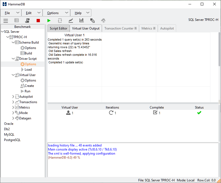Open the Transaction Counter line-chart icon
Viewport: 221px width, 183px height.
pyautogui.click(x=71, y=21)
